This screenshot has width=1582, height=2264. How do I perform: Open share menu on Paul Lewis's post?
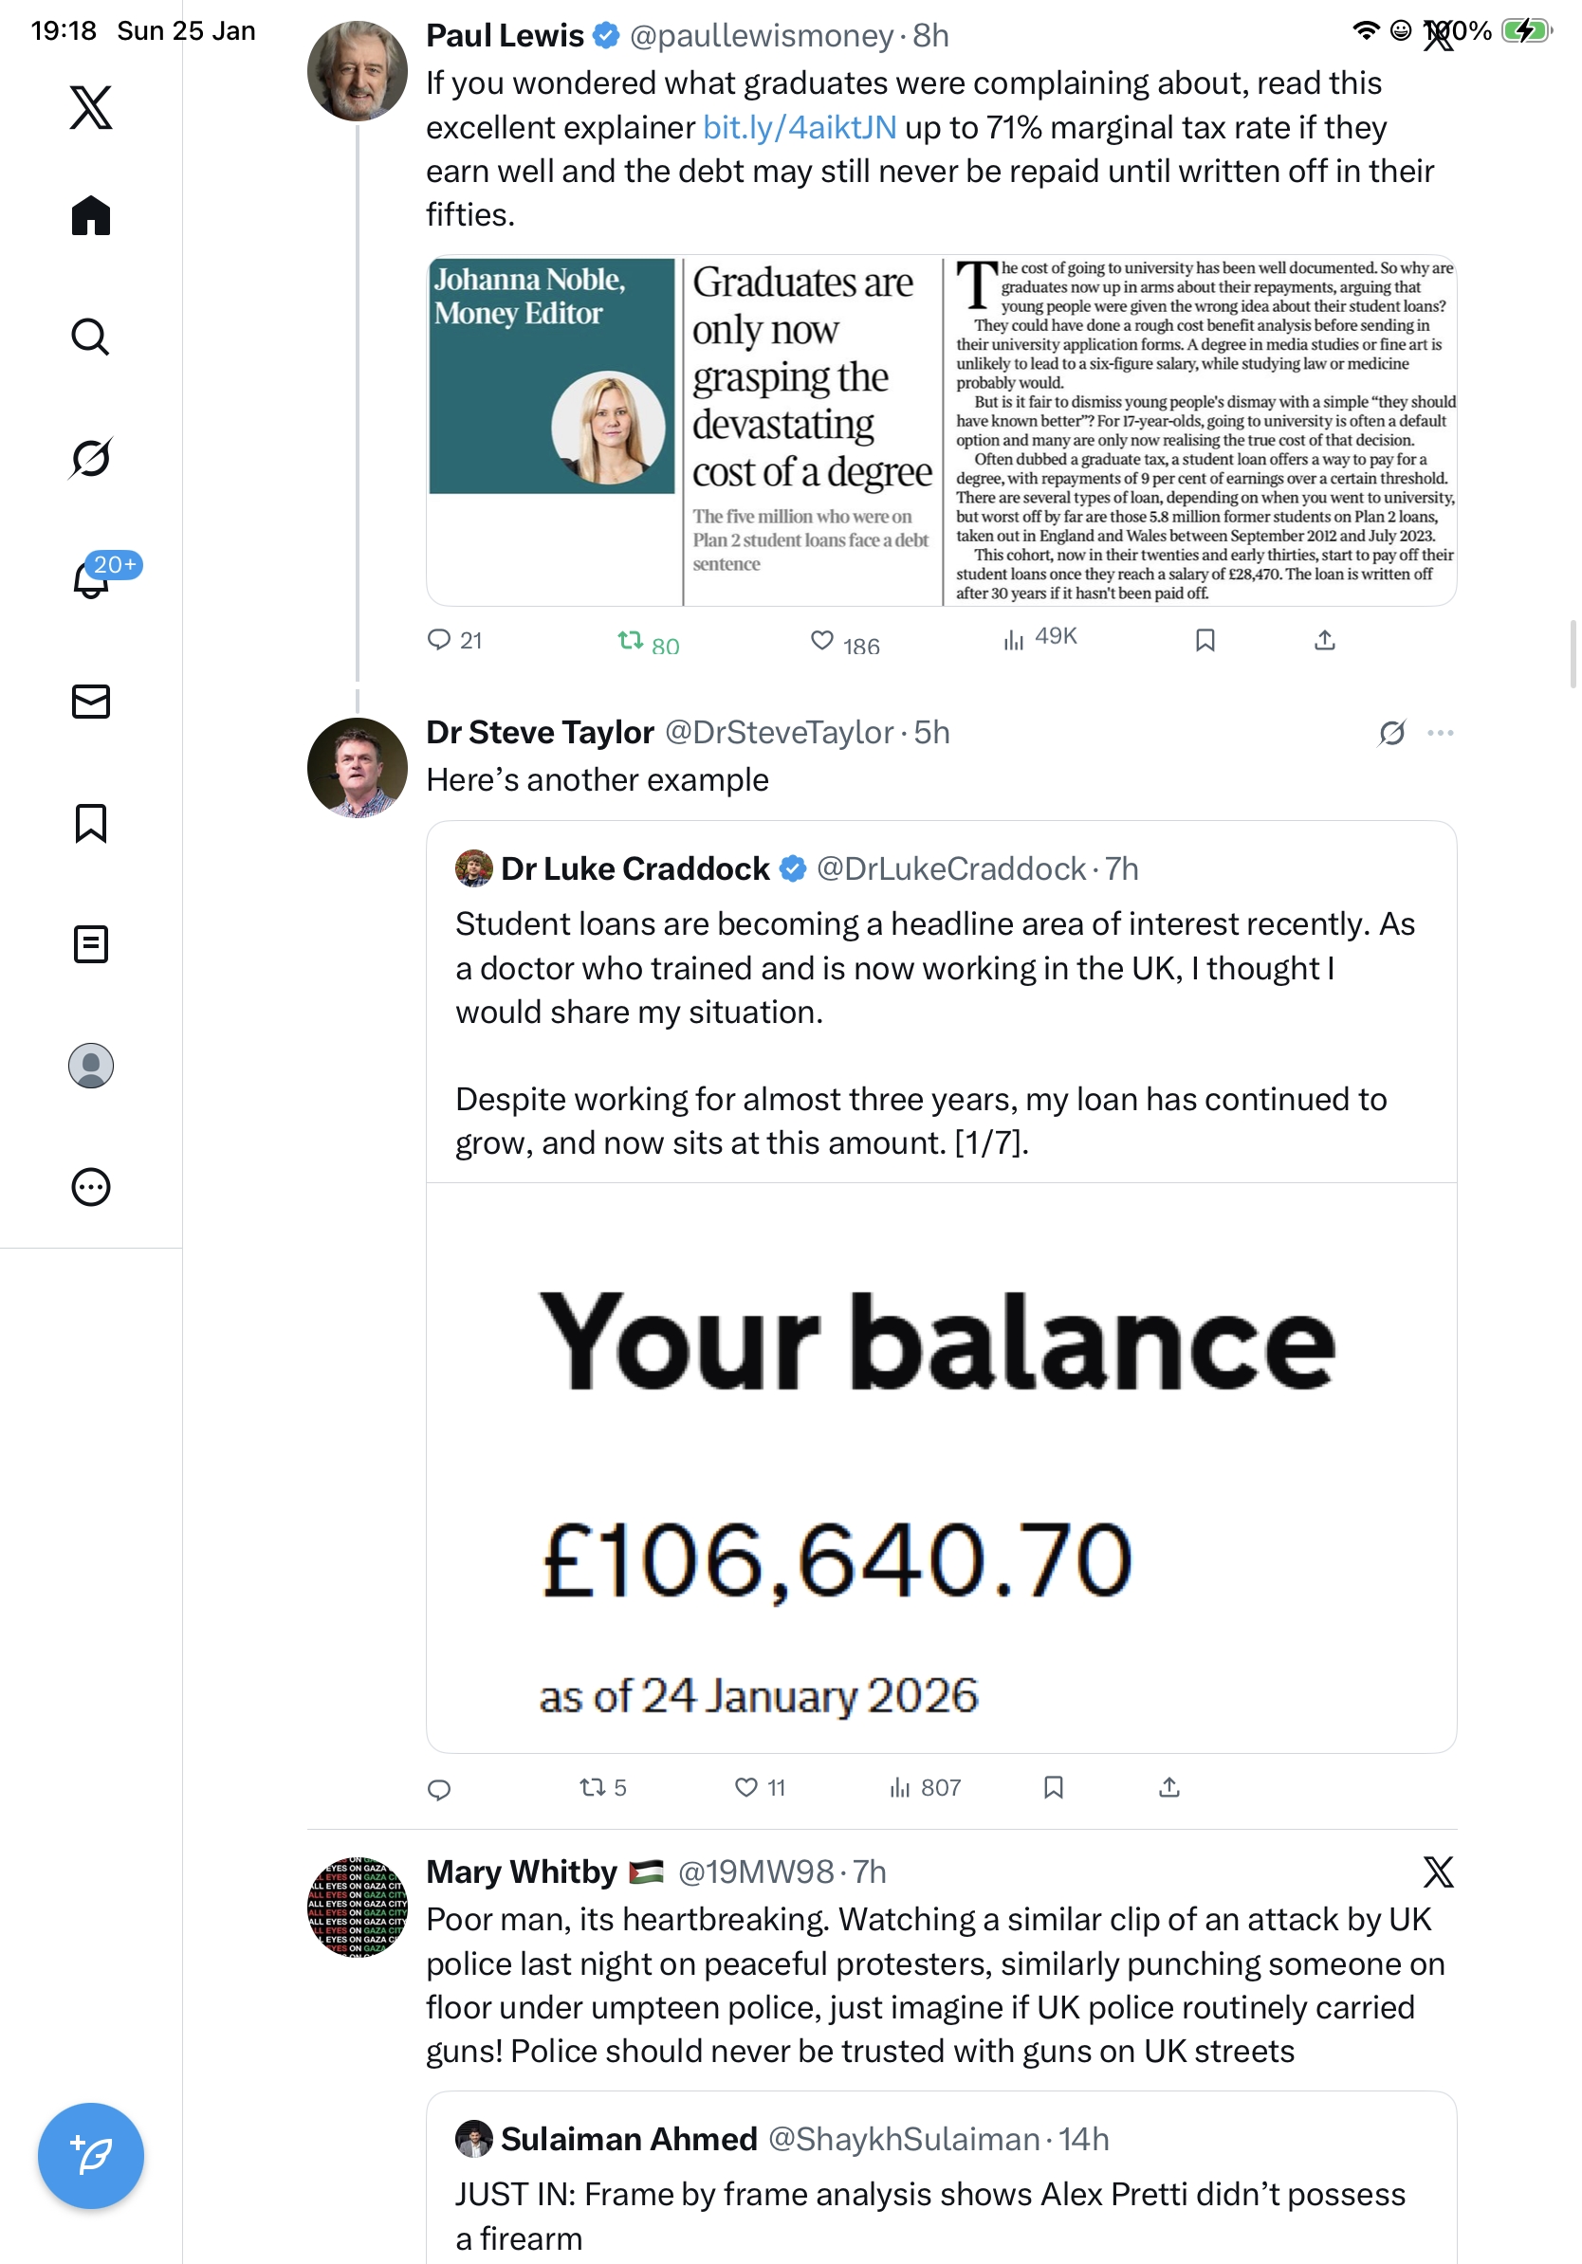point(1325,641)
